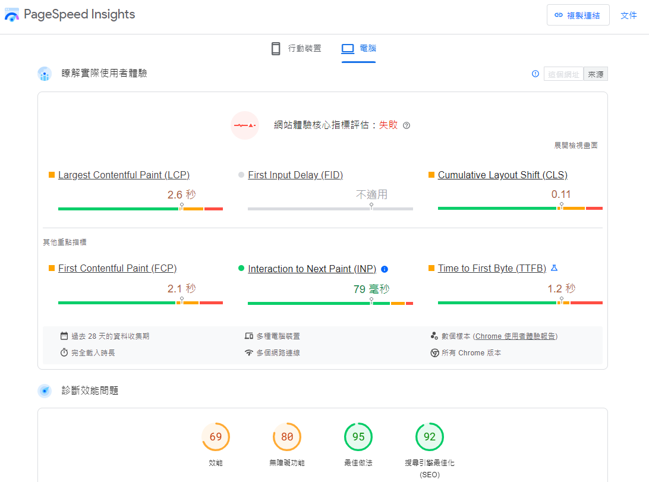Click the 瞭解實際使用者體驗 heading

coord(105,73)
